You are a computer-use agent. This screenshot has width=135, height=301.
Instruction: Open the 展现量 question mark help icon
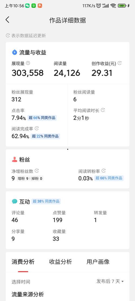coord(28,63)
